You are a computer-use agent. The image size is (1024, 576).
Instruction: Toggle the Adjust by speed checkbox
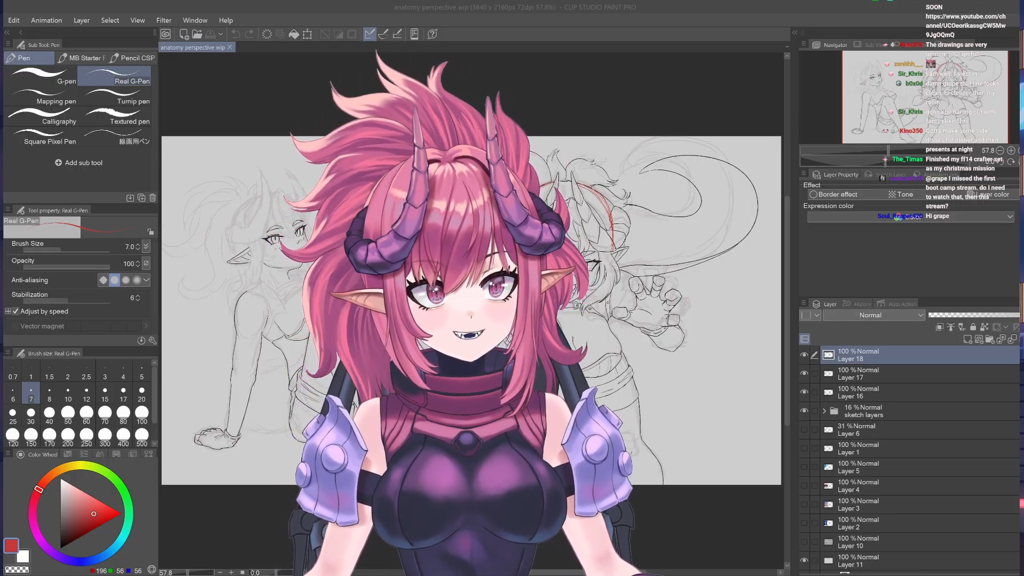tap(15, 311)
